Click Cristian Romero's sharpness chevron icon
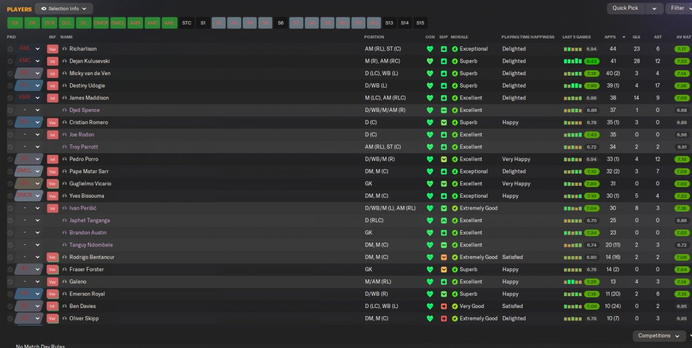The image size is (692, 348). pos(444,123)
